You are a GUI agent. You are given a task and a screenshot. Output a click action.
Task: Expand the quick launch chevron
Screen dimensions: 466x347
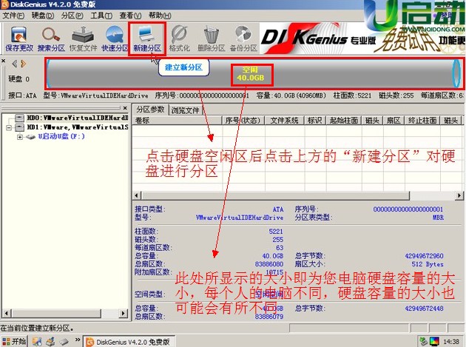click(x=78, y=340)
